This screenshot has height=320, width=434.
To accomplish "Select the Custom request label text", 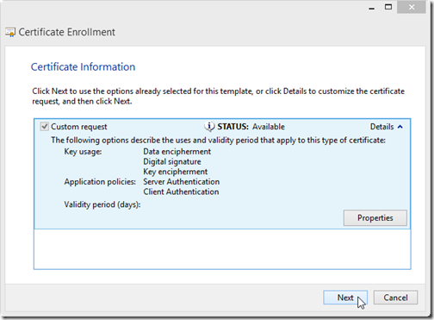I will [x=79, y=127].
